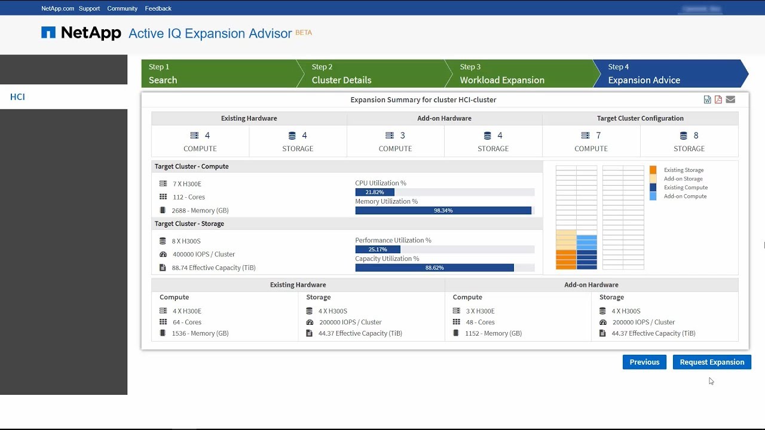Click the Active IQ Expansion Advisor title
This screenshot has width=765, height=430.
click(x=210, y=33)
